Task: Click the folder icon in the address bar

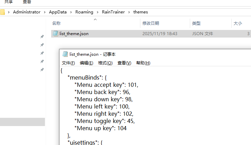Action: click(2, 12)
